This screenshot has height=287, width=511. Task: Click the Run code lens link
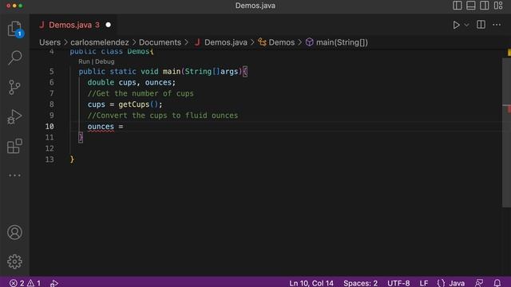coord(84,61)
